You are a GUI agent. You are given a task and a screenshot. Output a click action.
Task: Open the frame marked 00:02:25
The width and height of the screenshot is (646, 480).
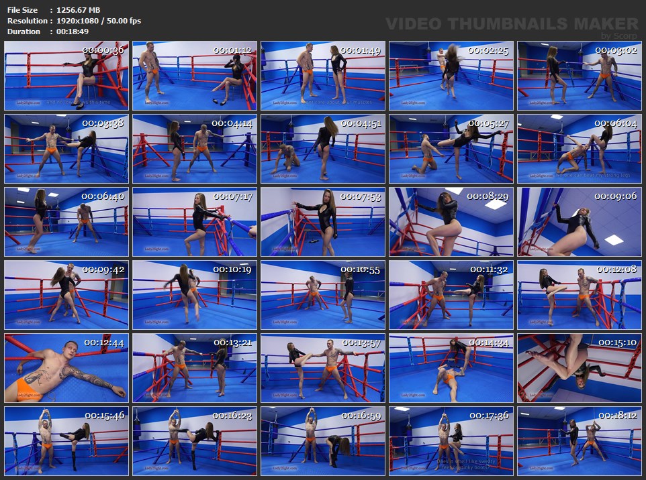451,76
